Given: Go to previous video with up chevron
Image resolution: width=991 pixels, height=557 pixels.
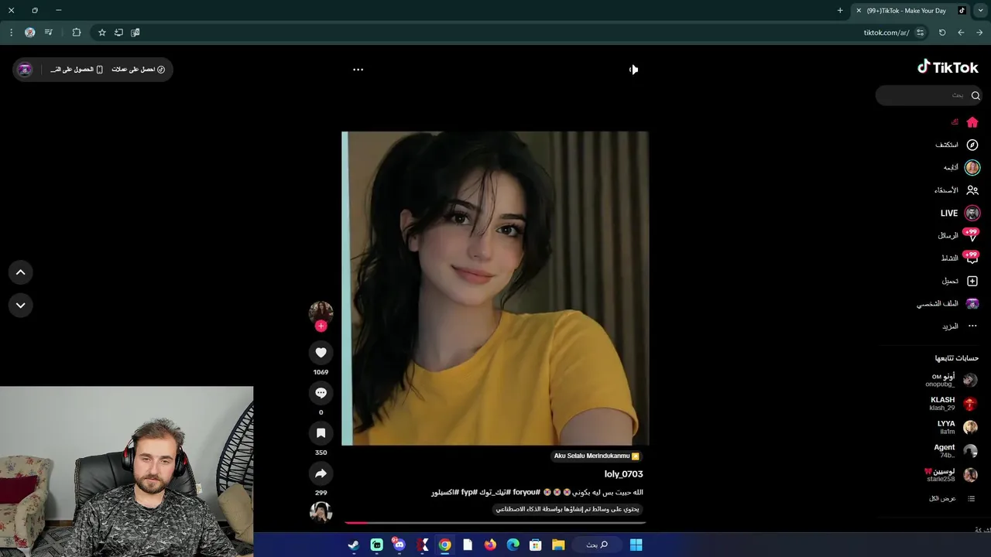Looking at the screenshot, I should point(21,272).
